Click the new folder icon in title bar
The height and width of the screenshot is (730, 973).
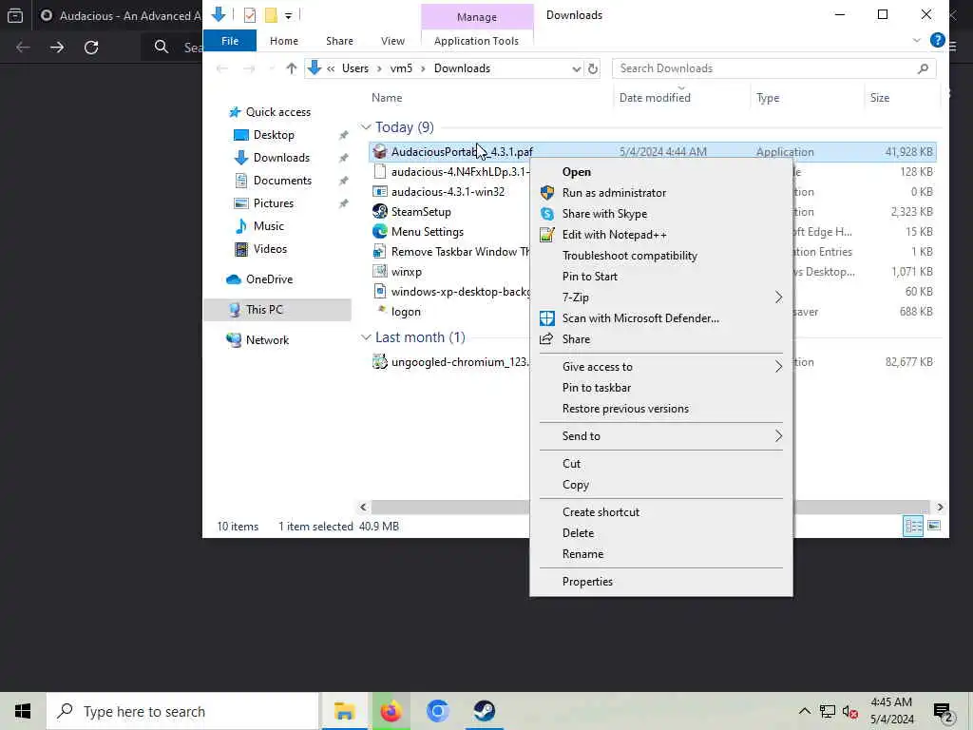point(271,15)
